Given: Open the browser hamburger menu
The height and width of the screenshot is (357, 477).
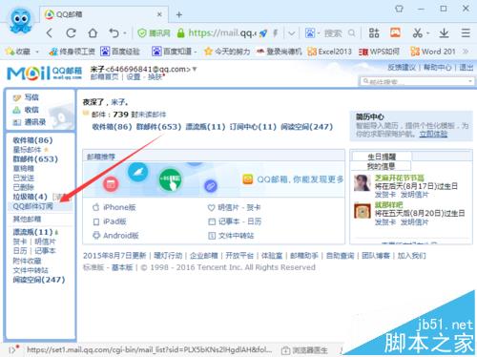Looking at the screenshot, I should (x=466, y=32).
